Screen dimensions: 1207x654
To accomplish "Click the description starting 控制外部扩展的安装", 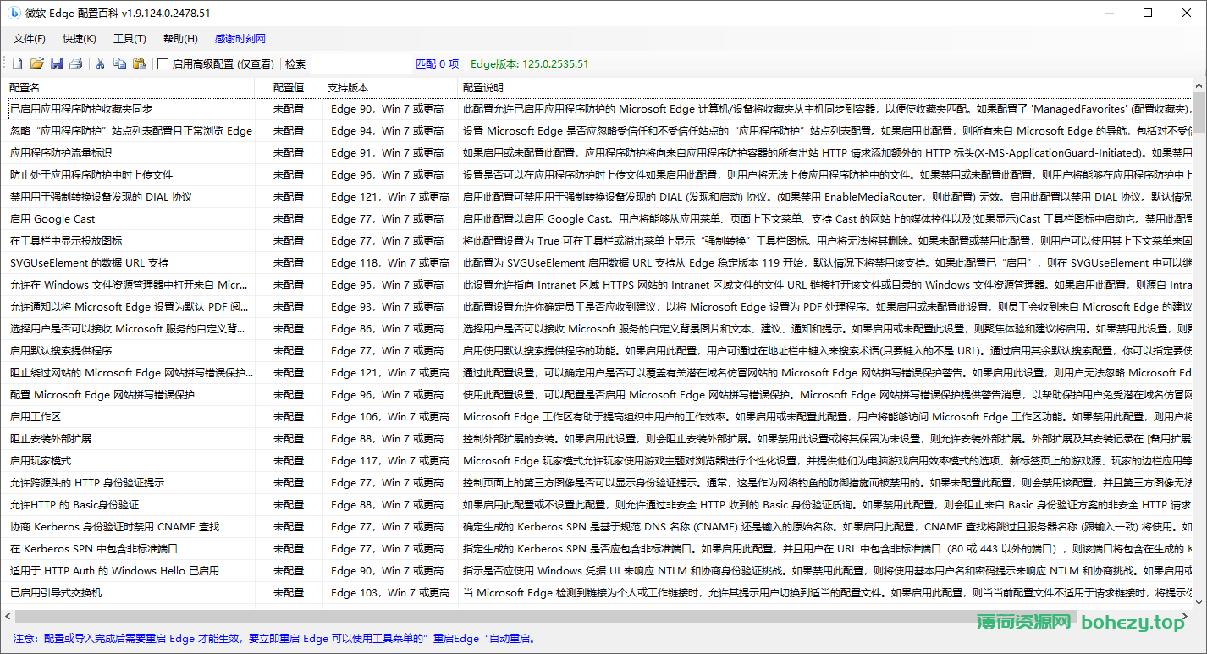I will [x=827, y=438].
